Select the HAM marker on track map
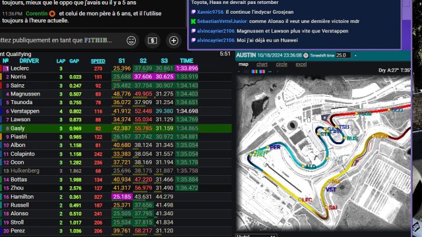The image size is (422, 237). point(363,114)
